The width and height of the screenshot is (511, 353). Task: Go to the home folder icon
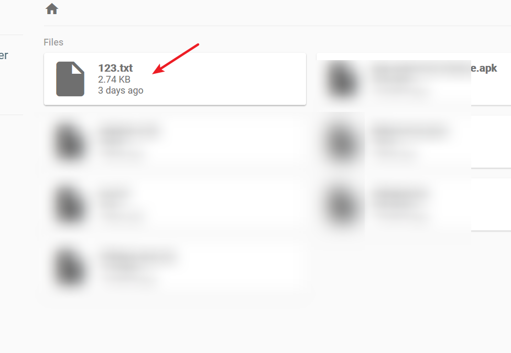pos(52,9)
